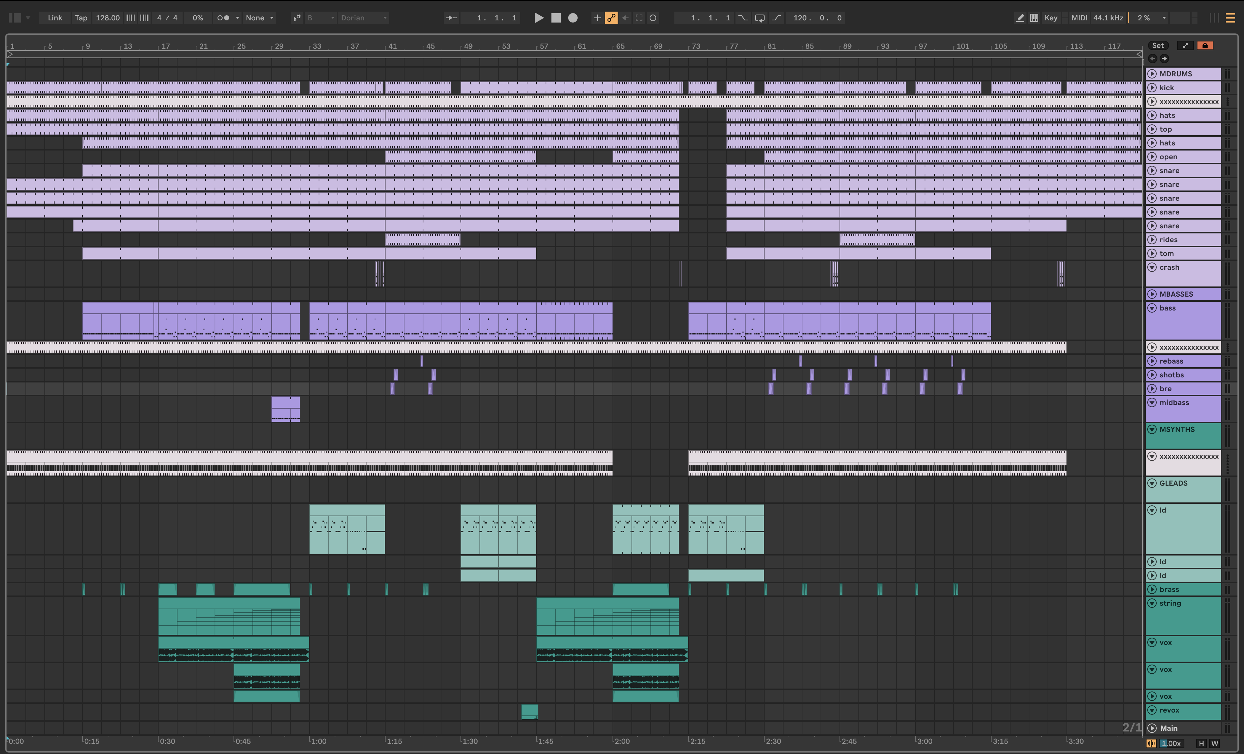
Task: Fold the midbass track
Action: 1152,402
